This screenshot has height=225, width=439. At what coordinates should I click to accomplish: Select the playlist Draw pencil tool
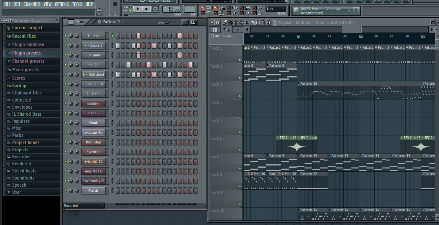point(225,23)
